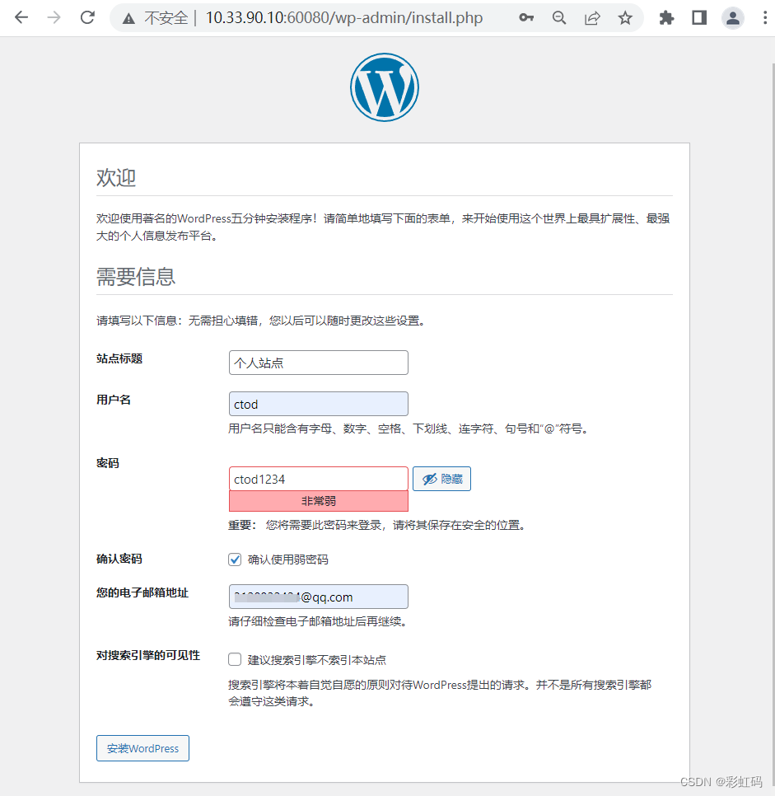Open the browser profile avatar
The height and width of the screenshot is (796, 775).
pyautogui.click(x=732, y=18)
